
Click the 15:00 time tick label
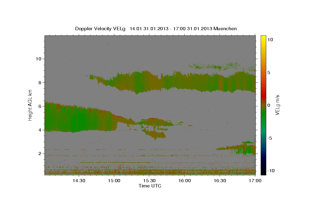click(x=114, y=181)
